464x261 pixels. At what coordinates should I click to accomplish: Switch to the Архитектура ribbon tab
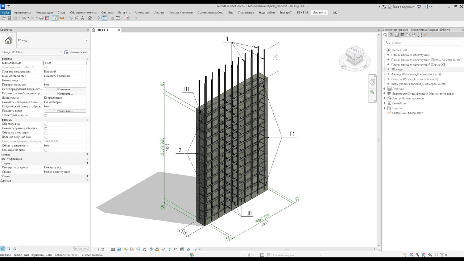point(22,12)
